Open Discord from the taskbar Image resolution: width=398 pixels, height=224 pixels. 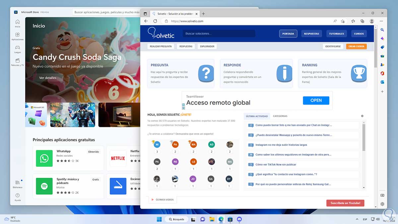click(239, 219)
